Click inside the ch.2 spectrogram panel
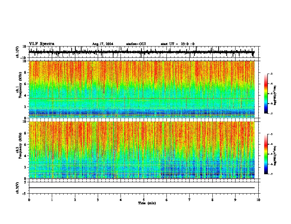Screen dimensions: 291x224 tap(142, 150)
